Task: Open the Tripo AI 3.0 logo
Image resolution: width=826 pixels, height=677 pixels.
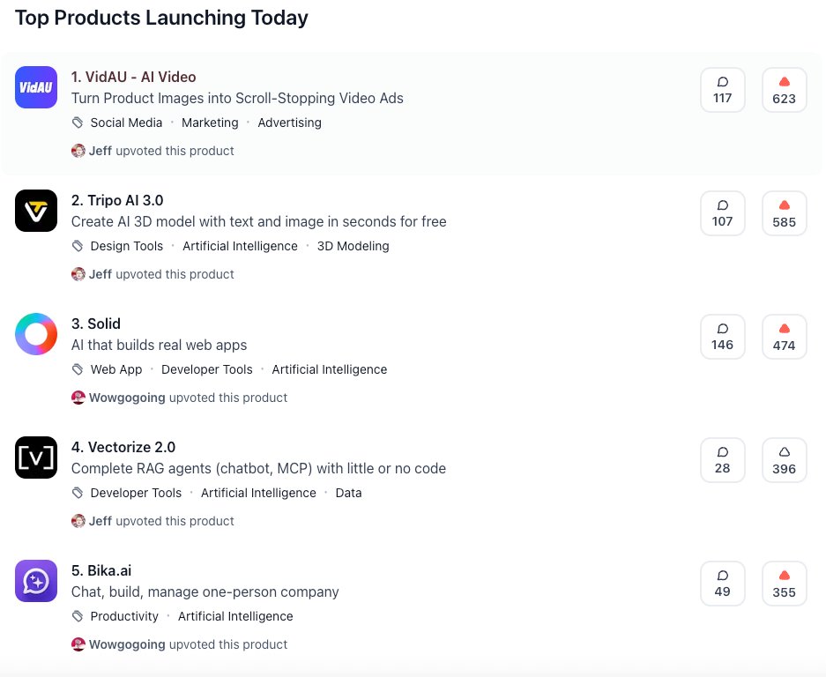Action: coord(36,211)
